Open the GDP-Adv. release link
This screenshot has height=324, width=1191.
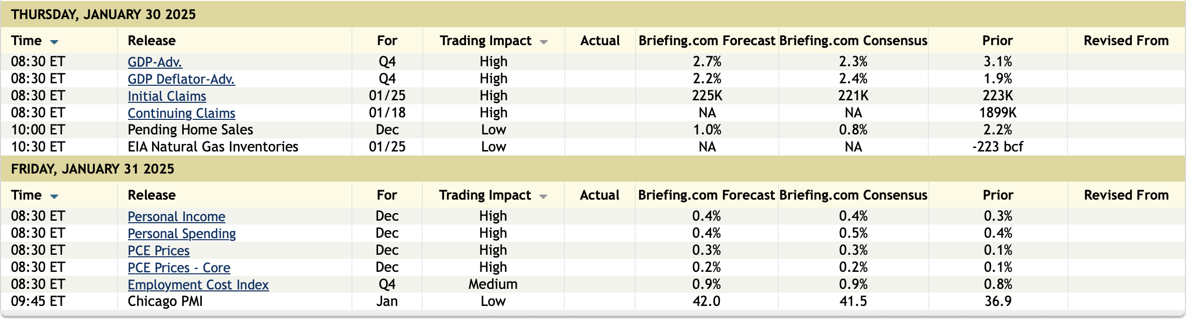tap(155, 62)
